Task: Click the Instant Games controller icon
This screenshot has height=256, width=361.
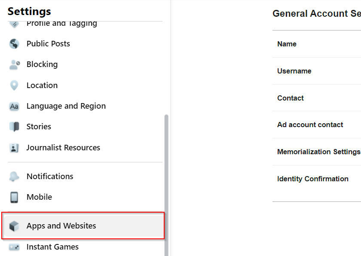Action: 14,247
